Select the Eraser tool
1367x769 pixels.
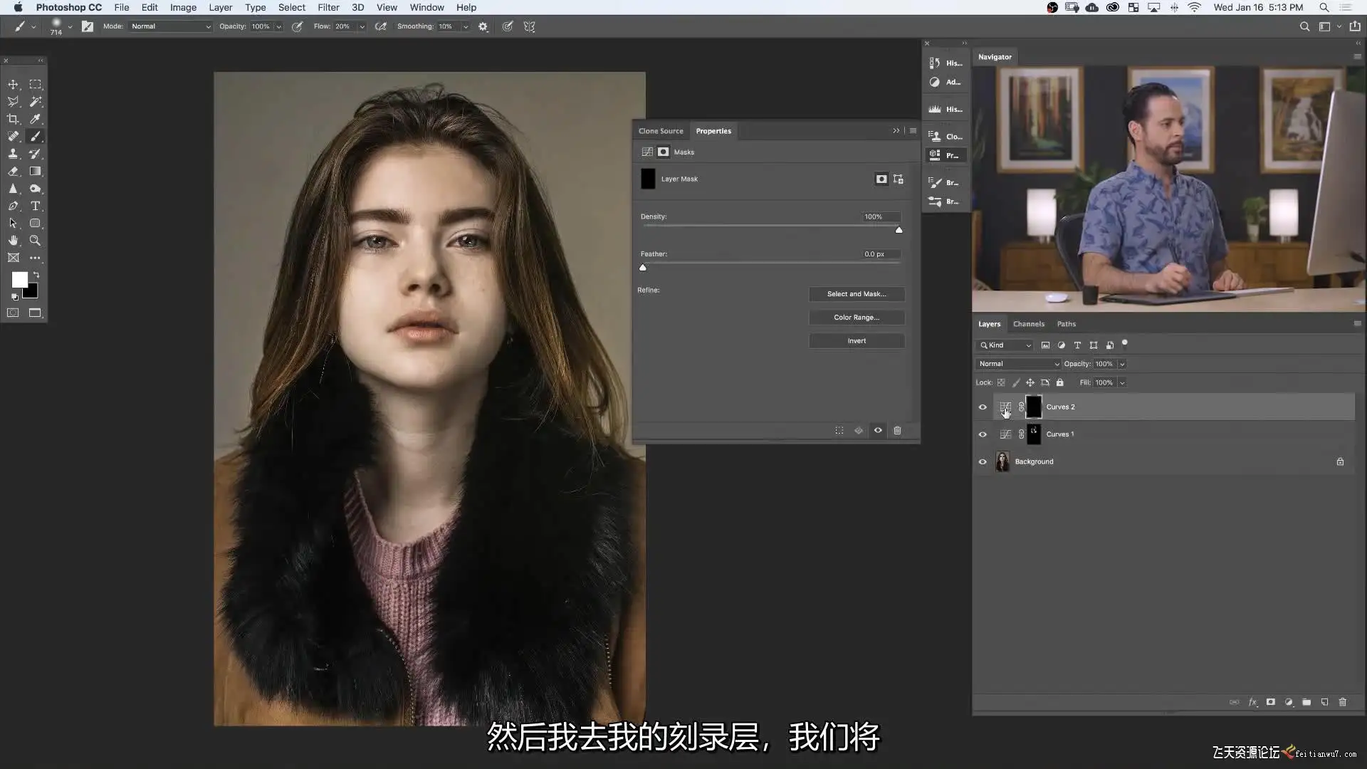pyautogui.click(x=13, y=172)
